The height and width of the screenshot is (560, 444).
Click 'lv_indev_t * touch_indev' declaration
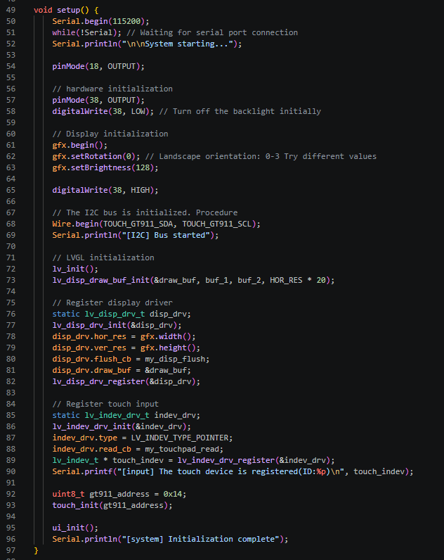click(107, 460)
